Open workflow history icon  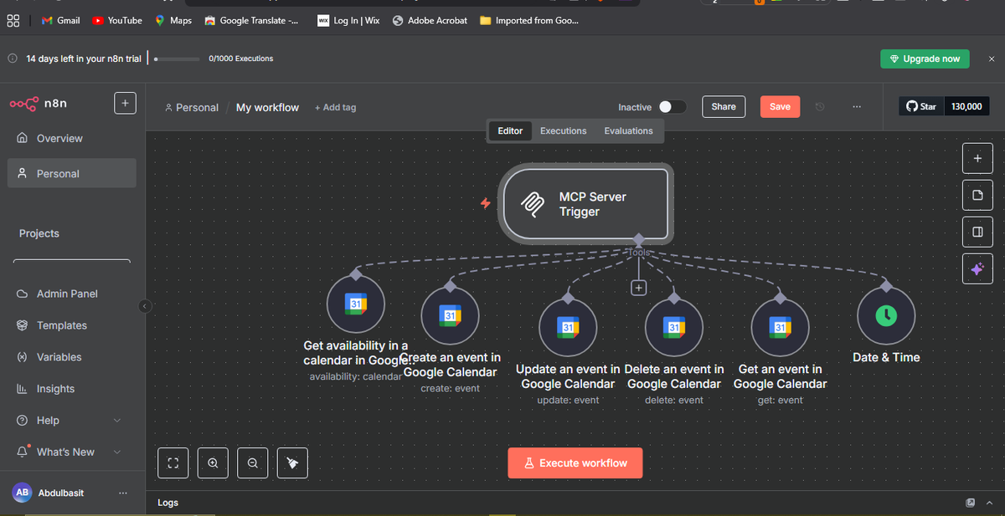tap(820, 107)
